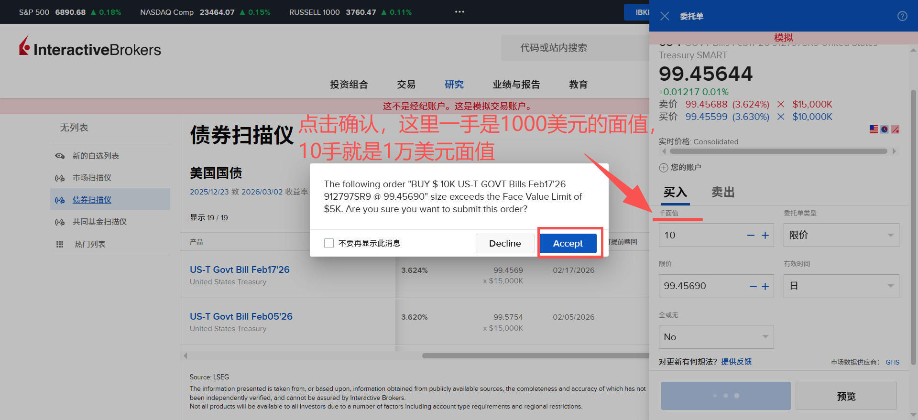The width and height of the screenshot is (918, 420).
Task: Decrease face value quantity with minus icon
Action: click(x=751, y=236)
